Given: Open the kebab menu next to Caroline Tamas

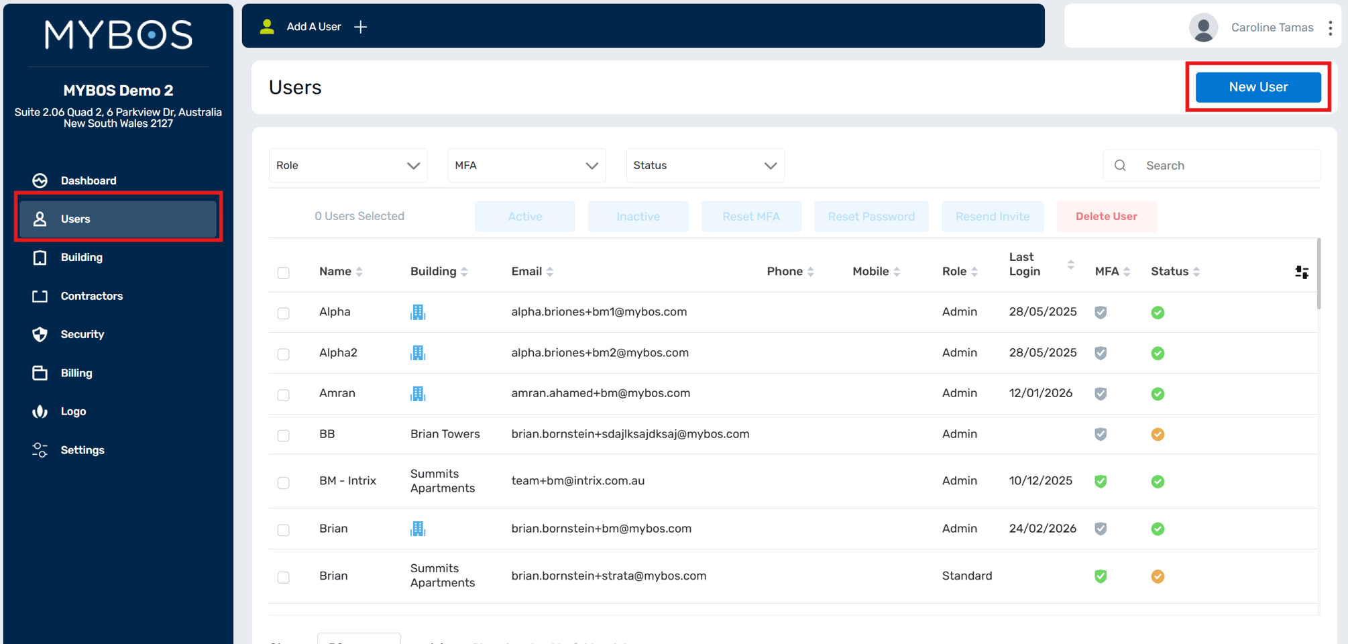Looking at the screenshot, I should coord(1330,28).
